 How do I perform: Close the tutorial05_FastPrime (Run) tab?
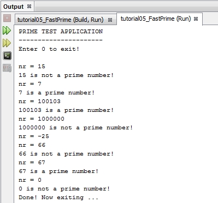coord(196,19)
